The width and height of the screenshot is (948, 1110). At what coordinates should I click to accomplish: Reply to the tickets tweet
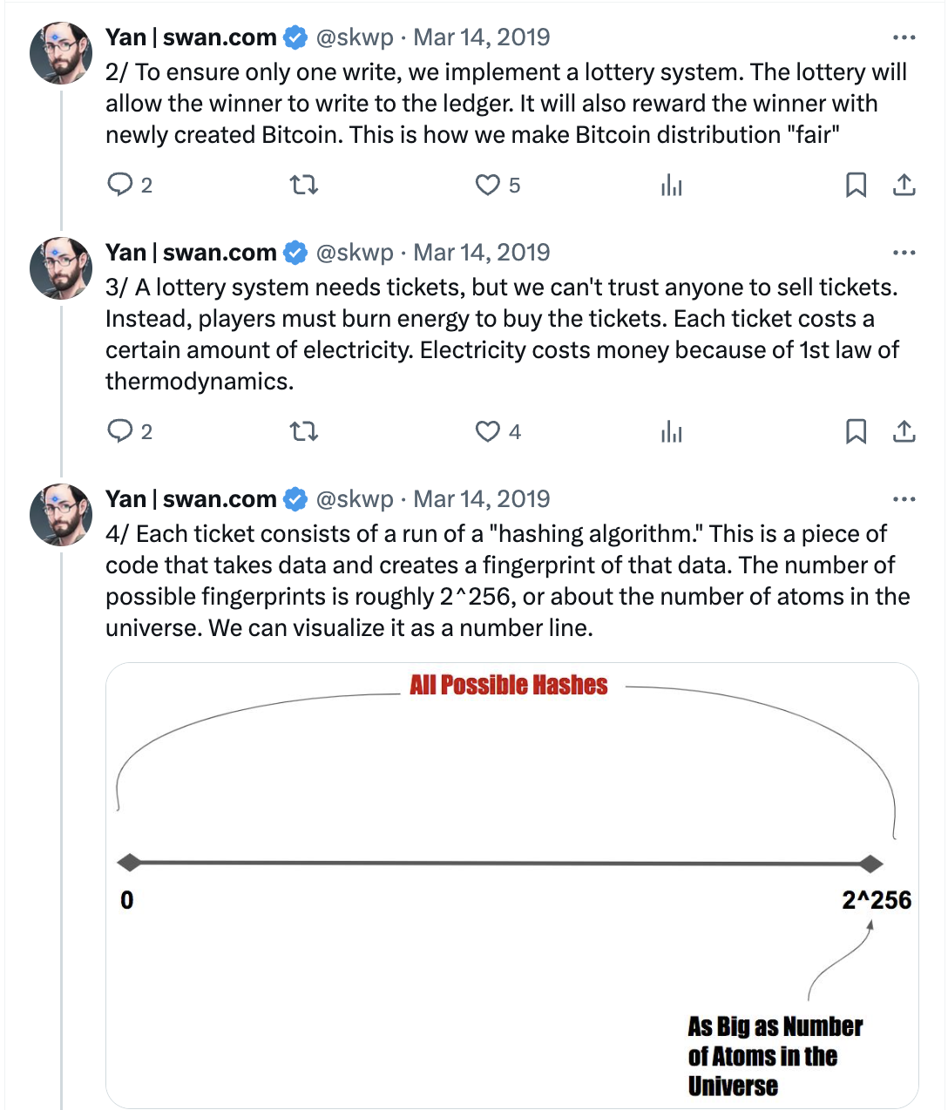coord(122,431)
